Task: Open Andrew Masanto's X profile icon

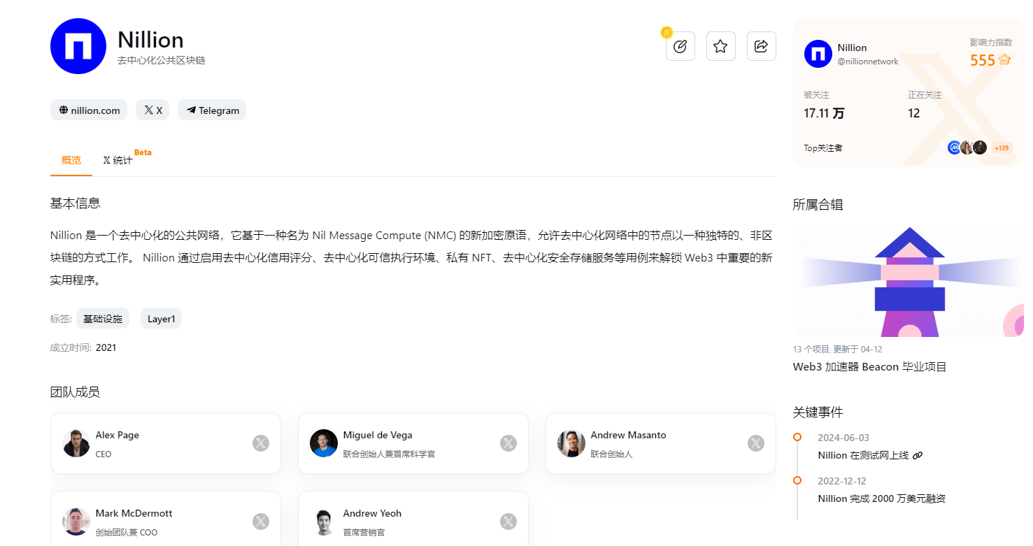Action: pyautogui.click(x=756, y=443)
